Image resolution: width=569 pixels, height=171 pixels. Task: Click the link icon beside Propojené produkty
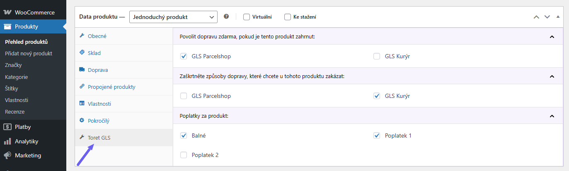[82, 87]
